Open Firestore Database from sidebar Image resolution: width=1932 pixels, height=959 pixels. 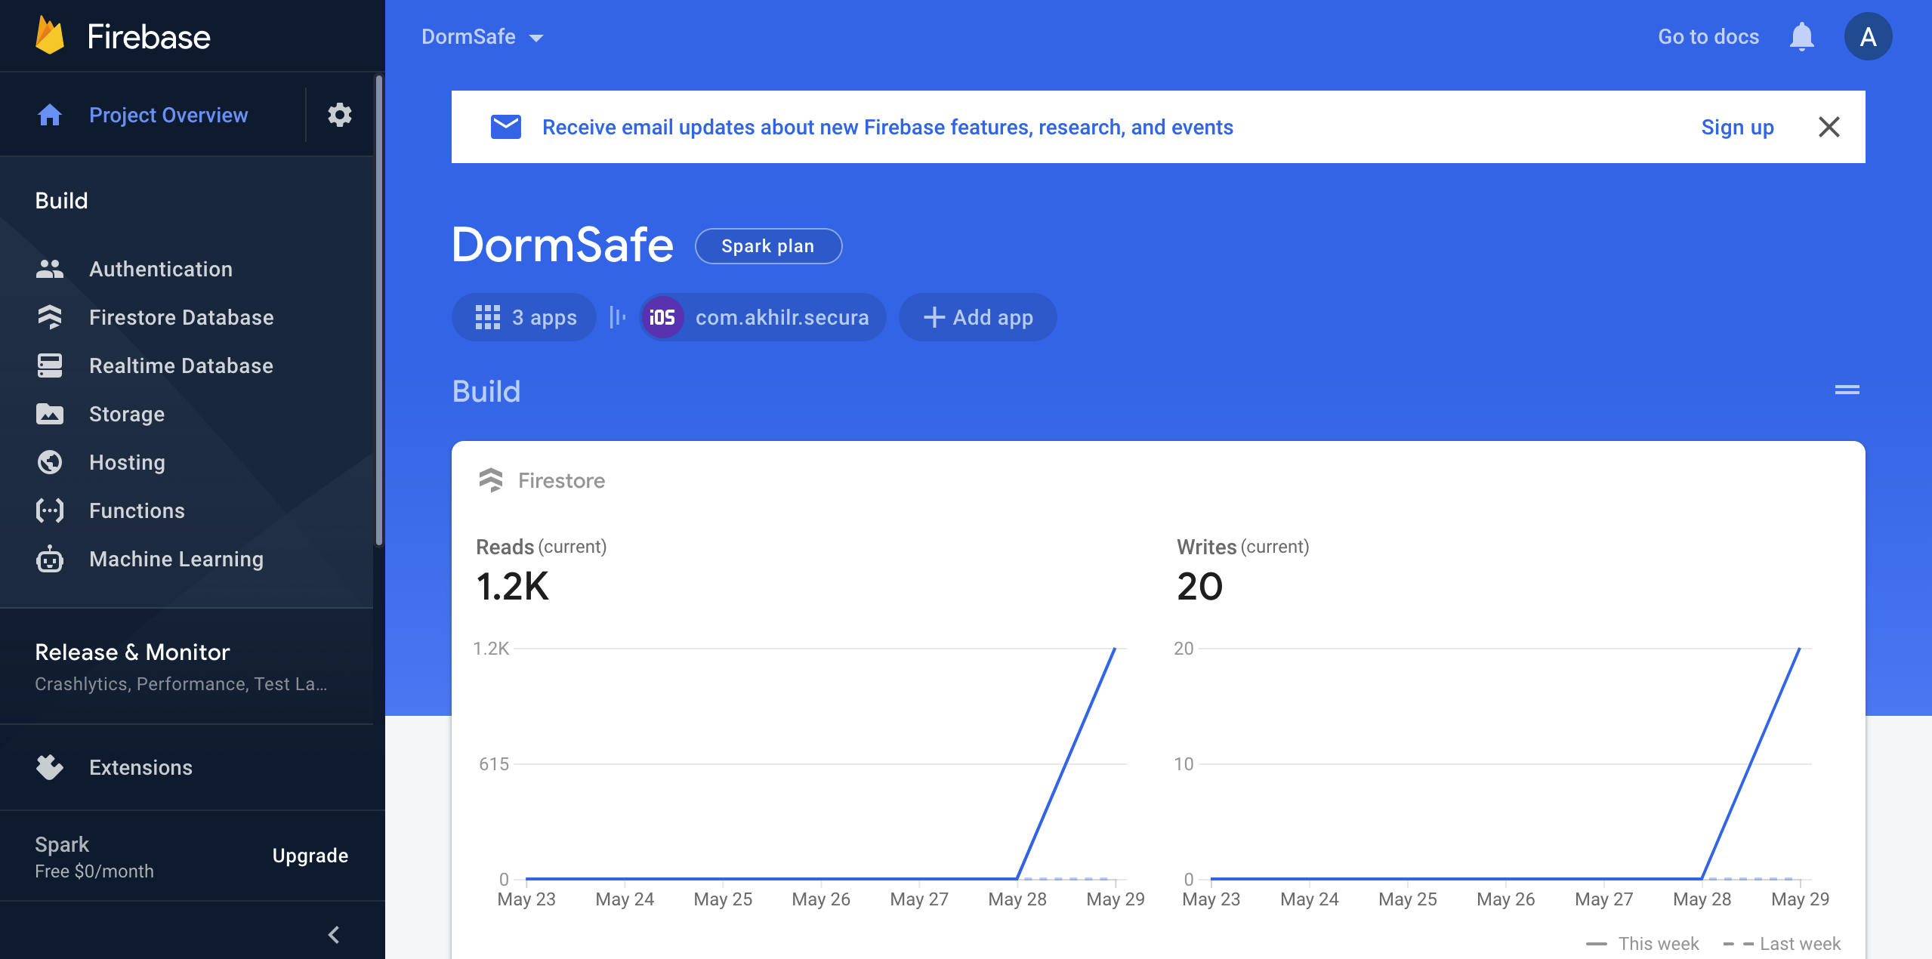coord(181,317)
